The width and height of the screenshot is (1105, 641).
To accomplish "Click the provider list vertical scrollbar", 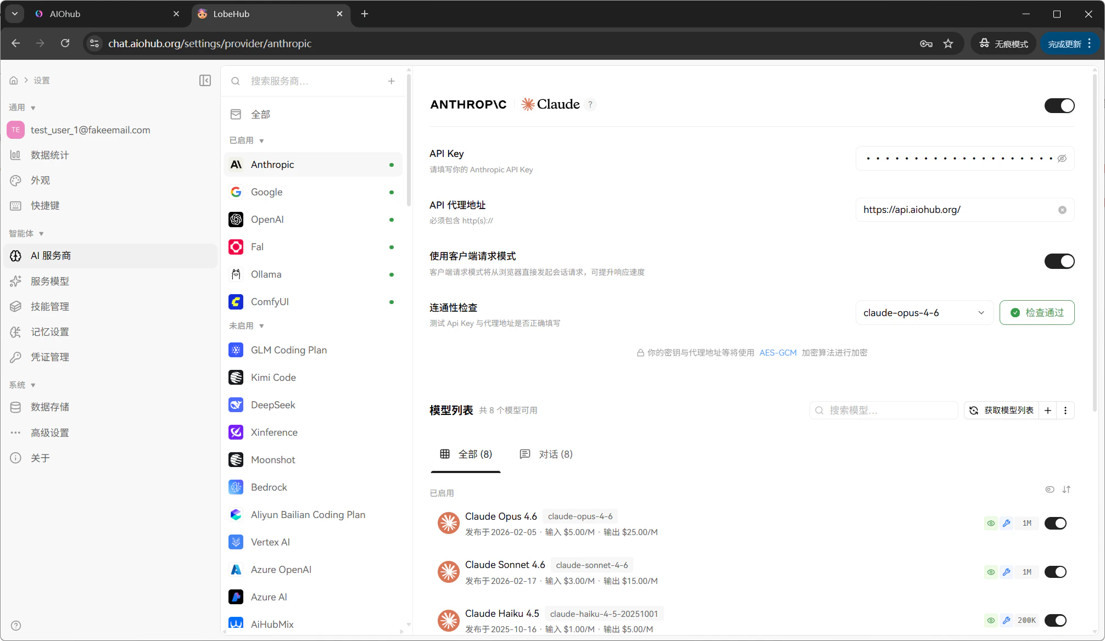I will [409, 140].
